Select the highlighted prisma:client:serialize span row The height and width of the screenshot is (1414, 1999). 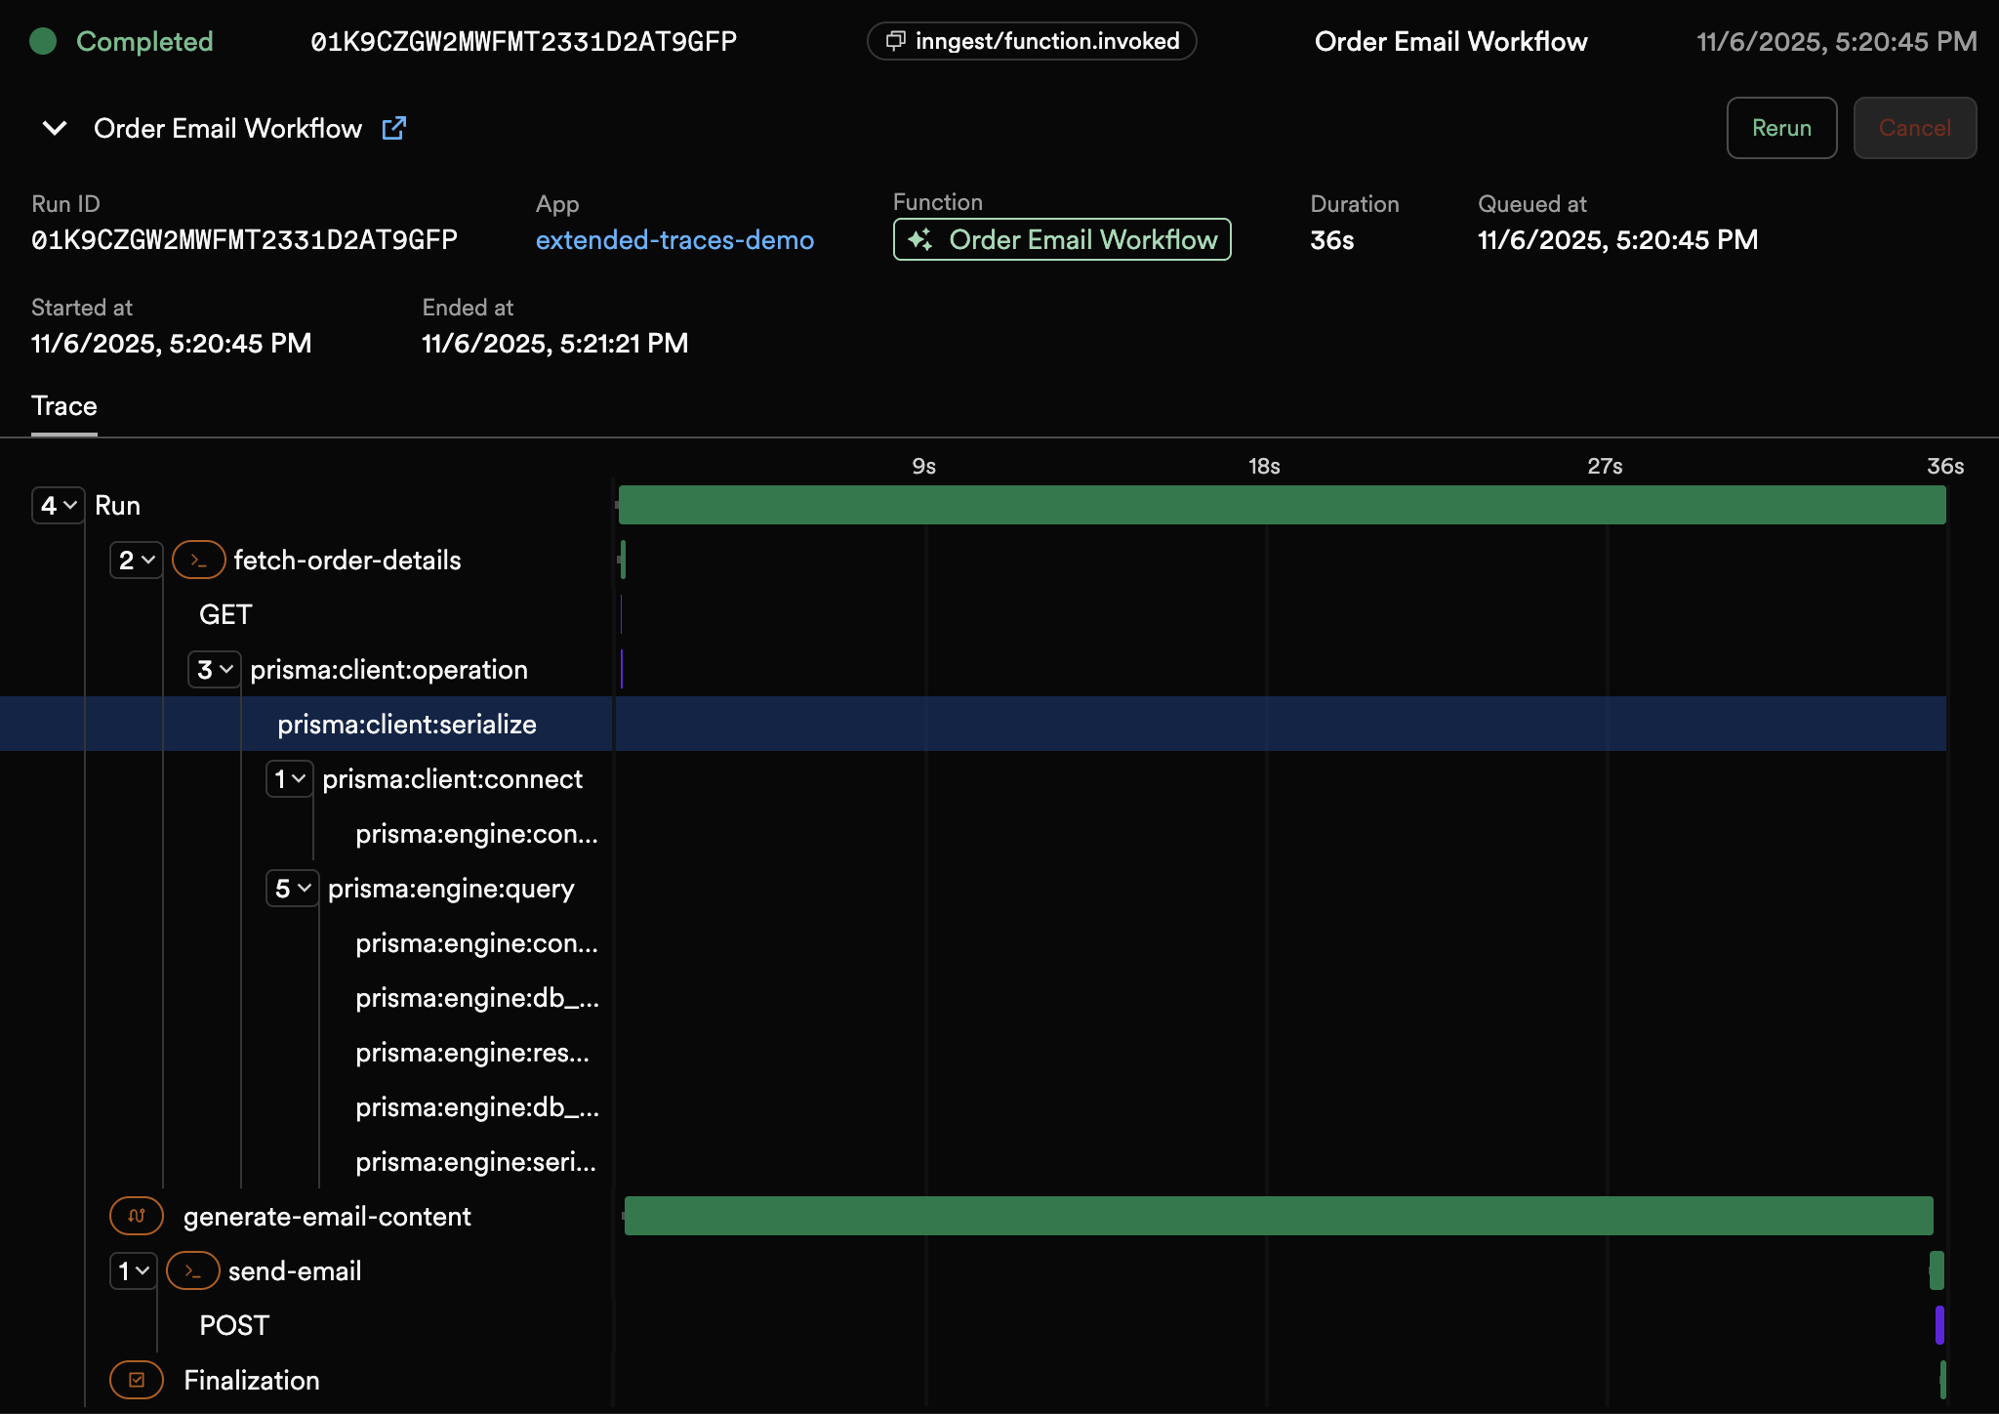(x=407, y=724)
